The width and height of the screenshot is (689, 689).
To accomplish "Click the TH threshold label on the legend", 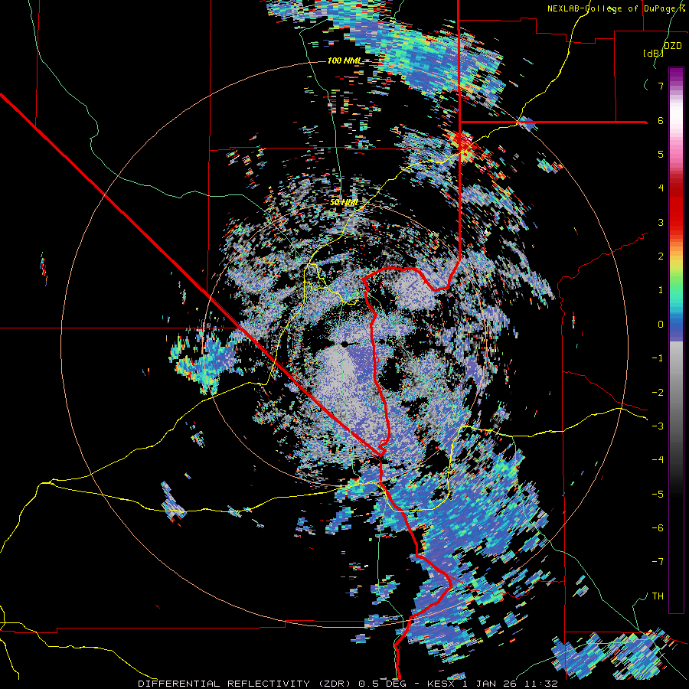I will [x=658, y=596].
